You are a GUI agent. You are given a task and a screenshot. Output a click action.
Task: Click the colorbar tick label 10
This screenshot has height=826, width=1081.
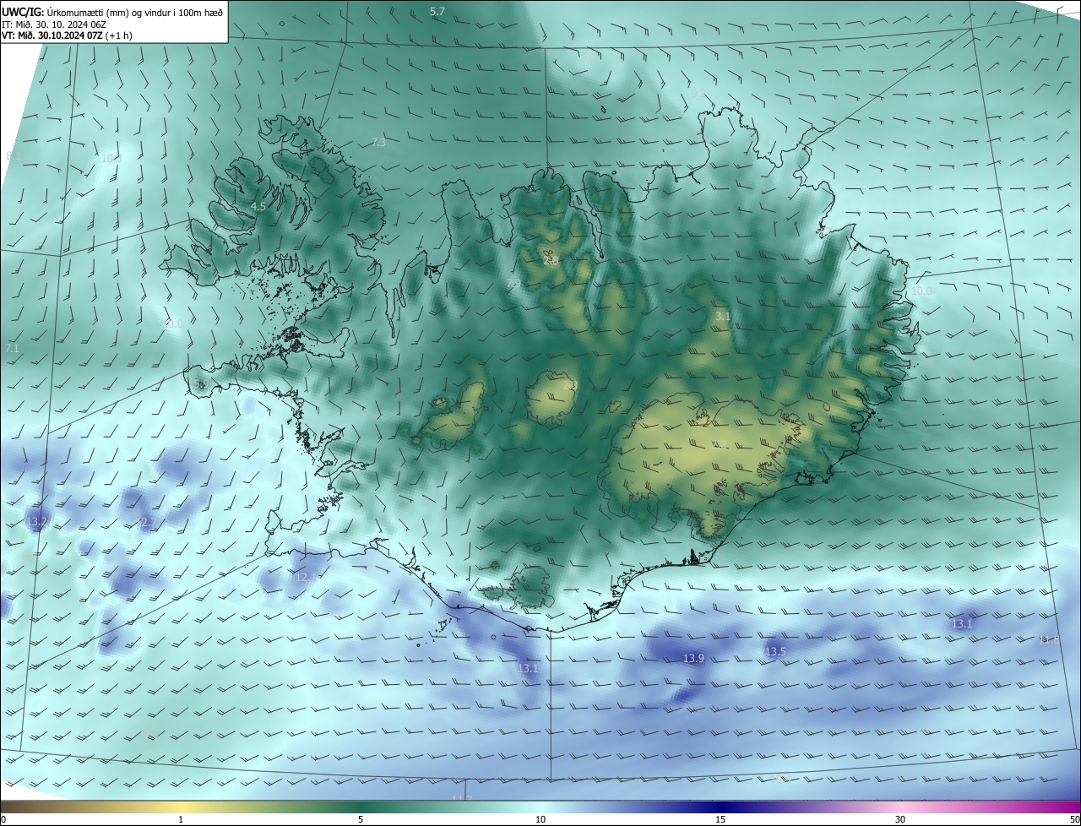coord(540,819)
